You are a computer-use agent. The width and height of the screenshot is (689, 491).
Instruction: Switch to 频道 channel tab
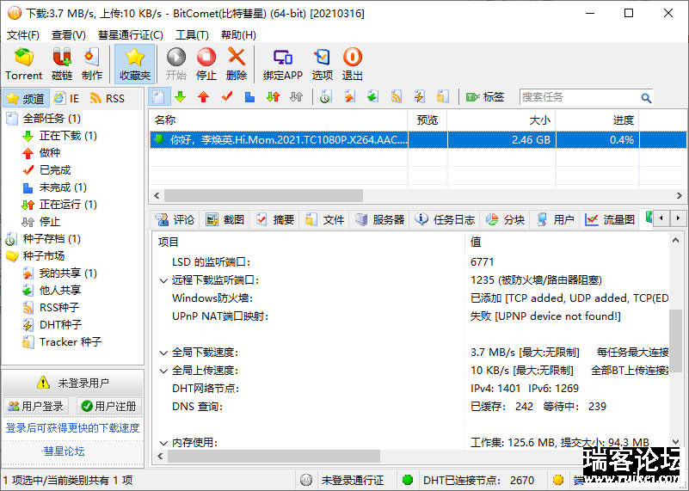pos(26,98)
